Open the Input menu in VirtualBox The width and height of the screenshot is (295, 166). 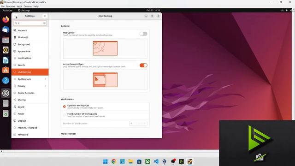(x=19, y=6)
